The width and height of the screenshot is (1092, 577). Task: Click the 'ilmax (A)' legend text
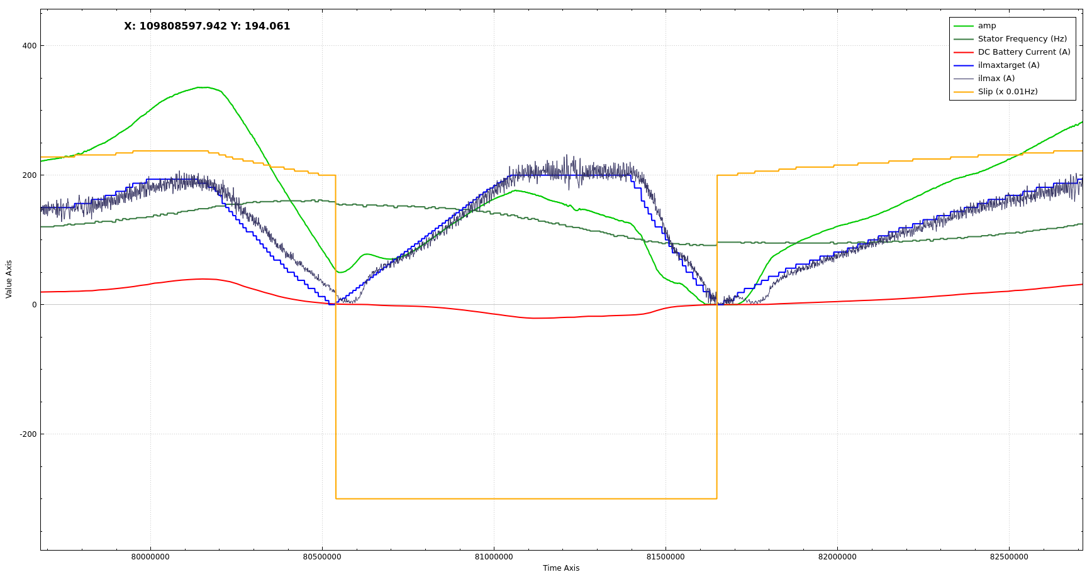click(x=996, y=79)
